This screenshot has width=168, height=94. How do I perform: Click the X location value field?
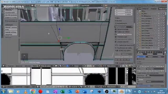tap(124, 10)
